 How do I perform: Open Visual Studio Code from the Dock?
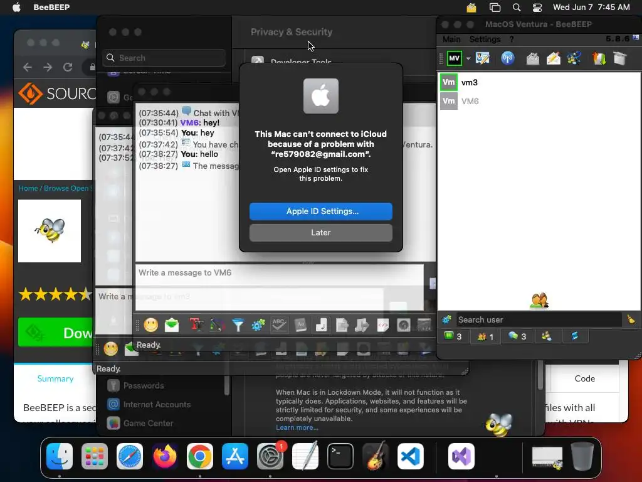pos(410,456)
